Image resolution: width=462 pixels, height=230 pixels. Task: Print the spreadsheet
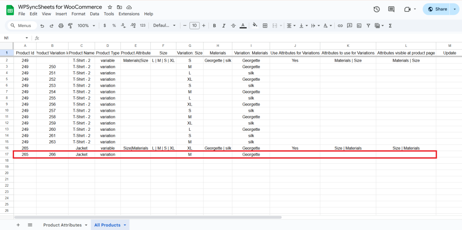(x=61, y=26)
